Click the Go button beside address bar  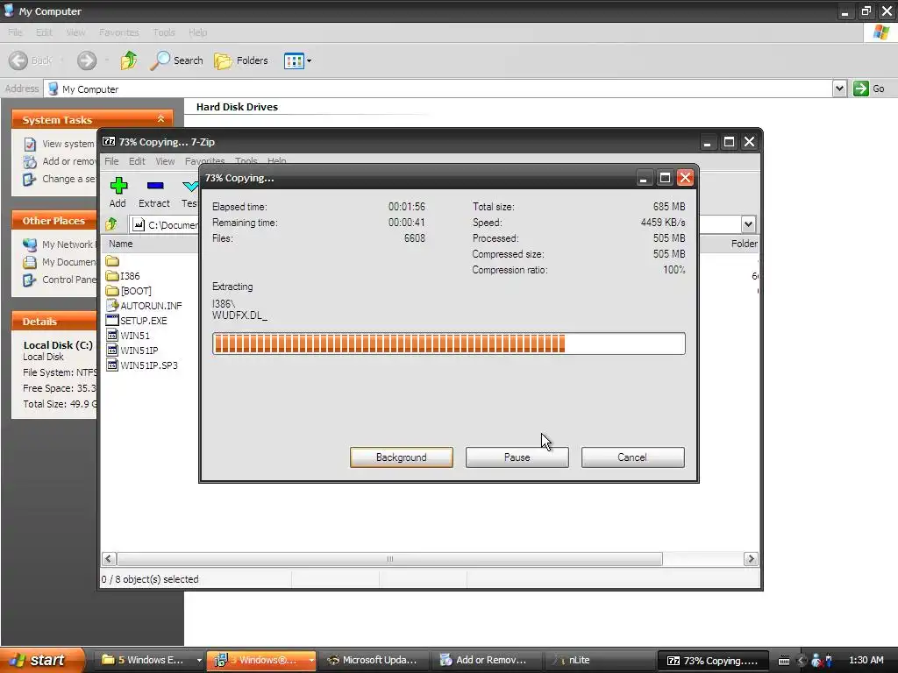869,89
